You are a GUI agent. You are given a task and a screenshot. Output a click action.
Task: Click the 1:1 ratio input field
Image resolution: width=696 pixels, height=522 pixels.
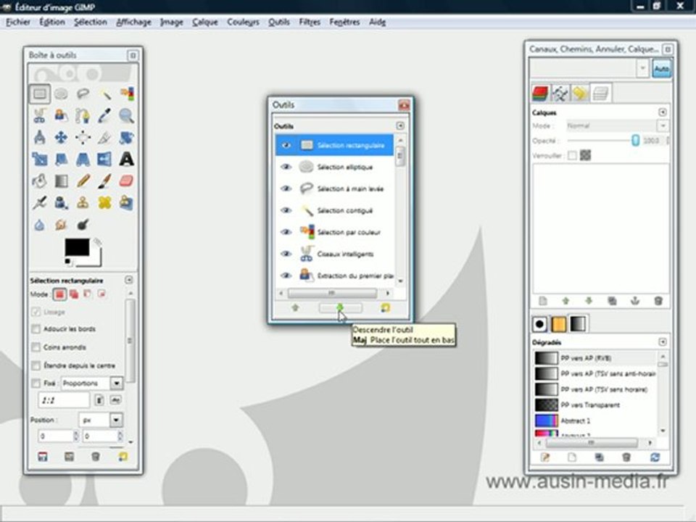point(64,400)
